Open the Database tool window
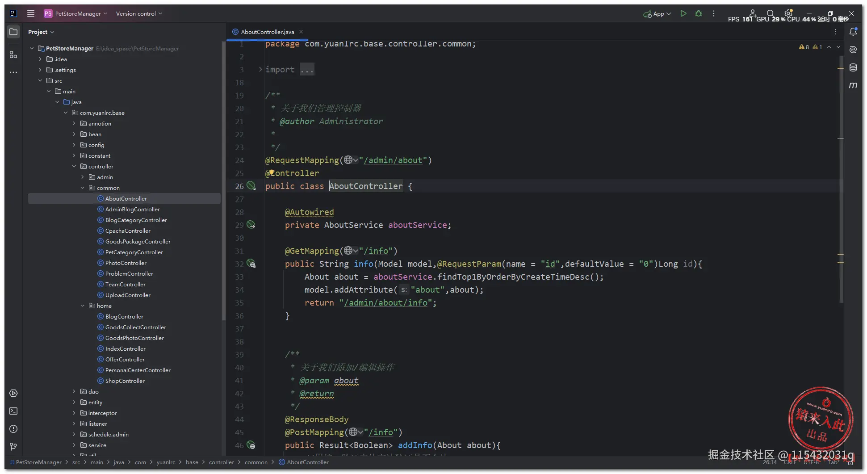The width and height of the screenshot is (867, 474). [x=853, y=67]
